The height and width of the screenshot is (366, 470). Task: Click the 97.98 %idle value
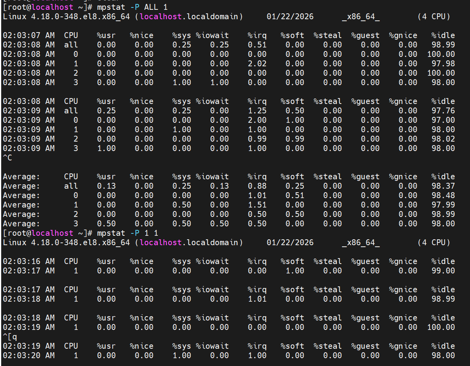point(443,64)
